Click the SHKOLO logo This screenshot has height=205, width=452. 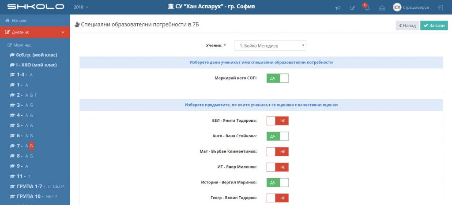click(x=35, y=7)
